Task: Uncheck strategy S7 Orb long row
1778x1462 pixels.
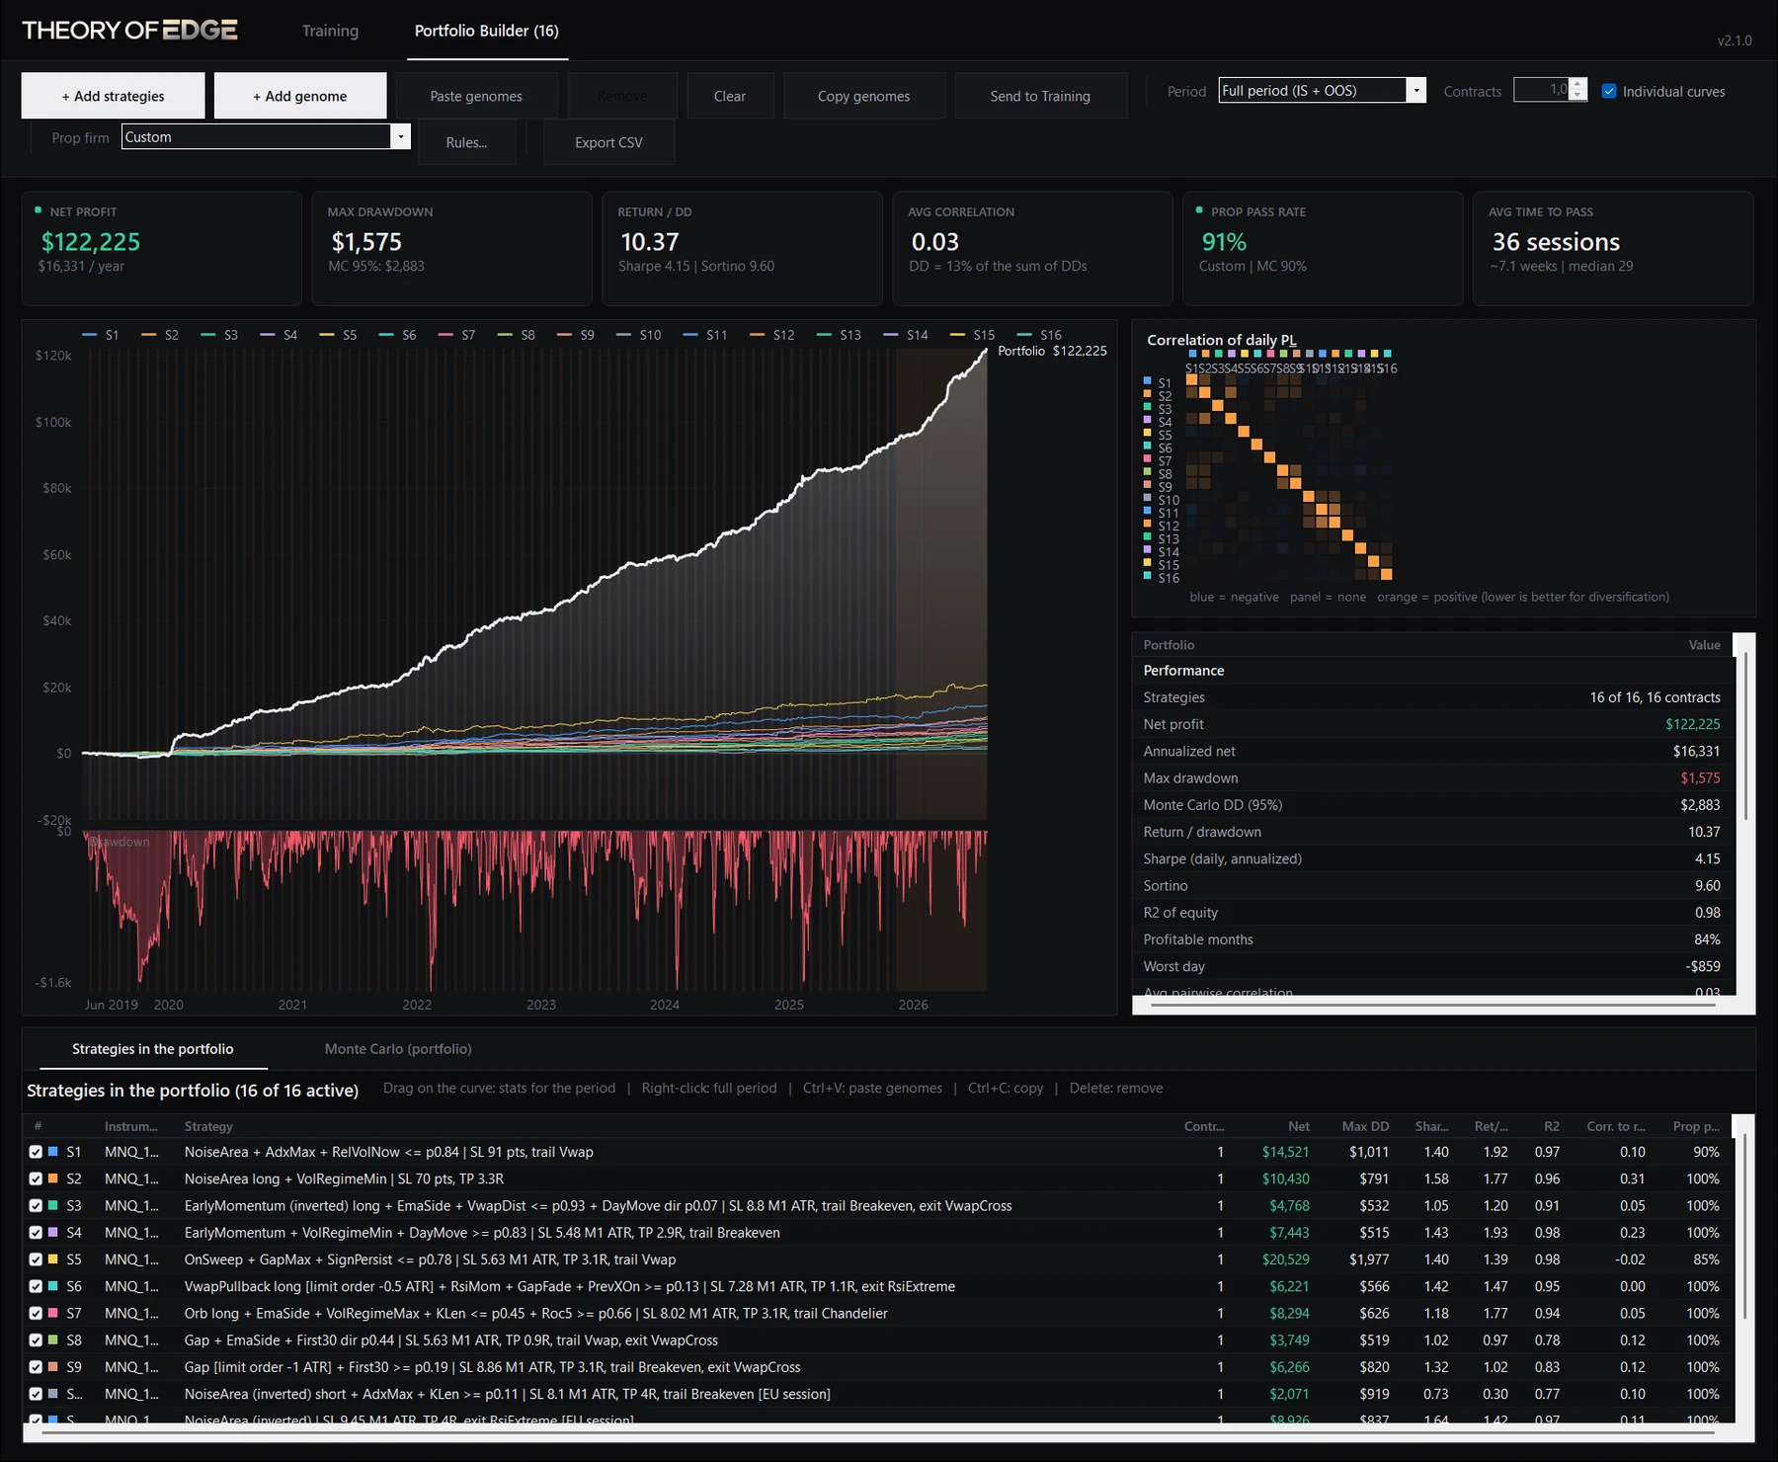Action: point(36,1313)
